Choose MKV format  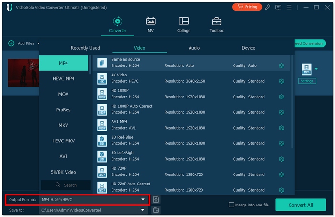[x=64, y=125]
